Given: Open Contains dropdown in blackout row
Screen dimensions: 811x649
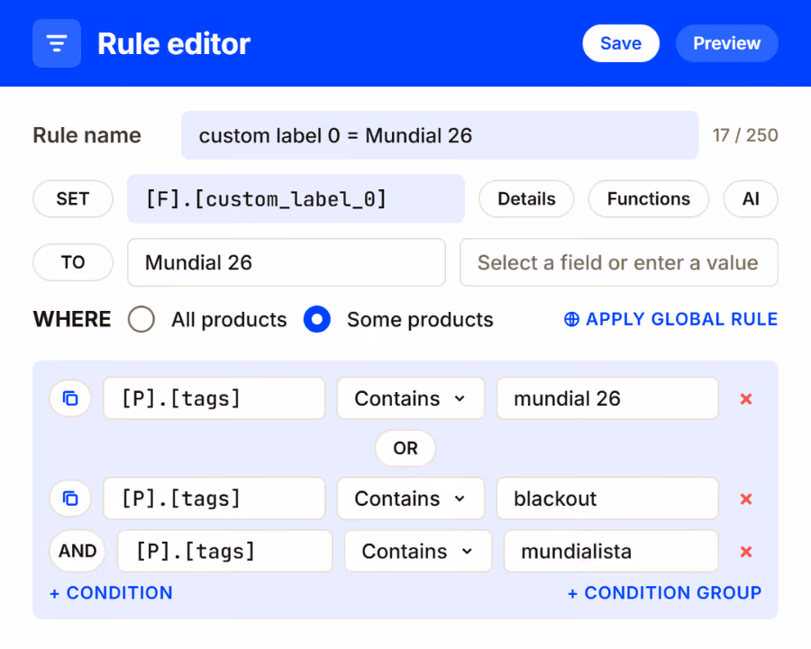Looking at the screenshot, I should click(x=411, y=498).
